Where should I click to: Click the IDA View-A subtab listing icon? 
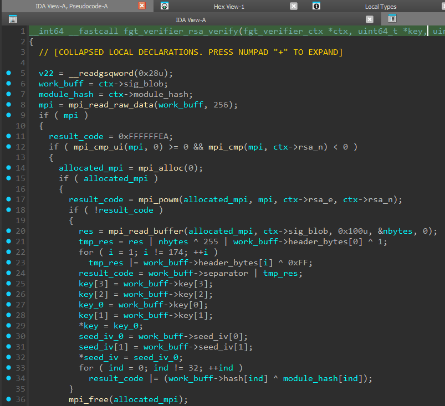[x=12, y=19]
